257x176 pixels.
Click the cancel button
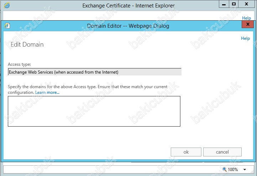click(222, 152)
